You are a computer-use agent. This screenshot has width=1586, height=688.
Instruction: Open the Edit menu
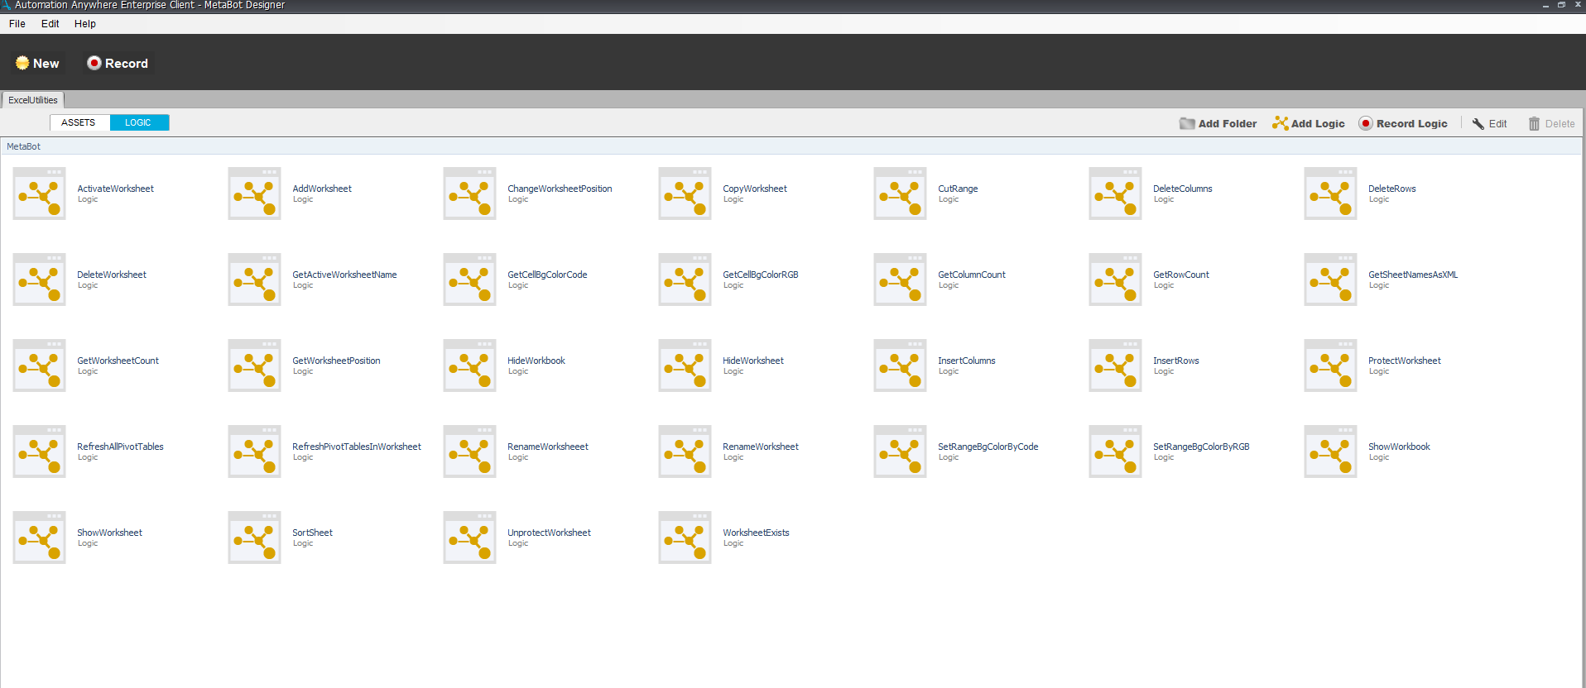coord(50,24)
